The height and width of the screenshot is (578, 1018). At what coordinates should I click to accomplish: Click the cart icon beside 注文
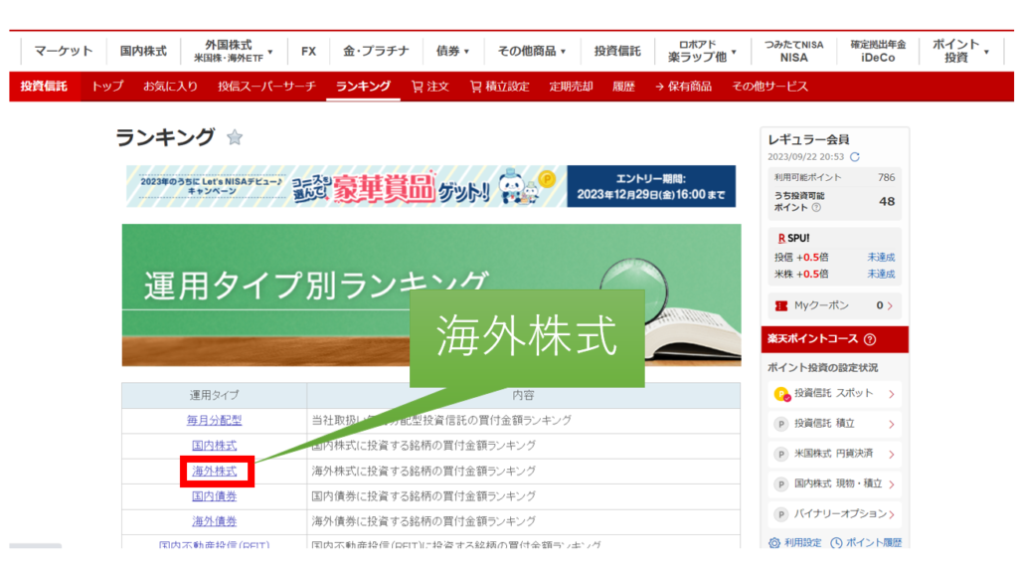(417, 87)
